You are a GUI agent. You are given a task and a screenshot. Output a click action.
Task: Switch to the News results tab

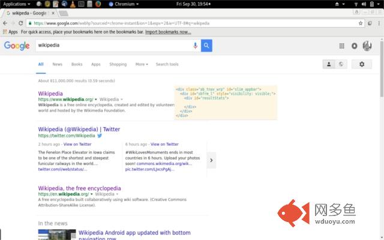[x=58, y=64]
